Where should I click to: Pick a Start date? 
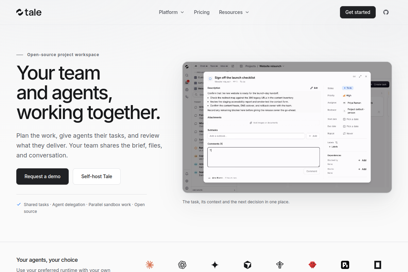coord(351,119)
